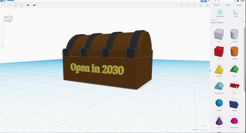Click the Fit all in view icon
Viewport: 246px width, 133px height.
click(3, 30)
